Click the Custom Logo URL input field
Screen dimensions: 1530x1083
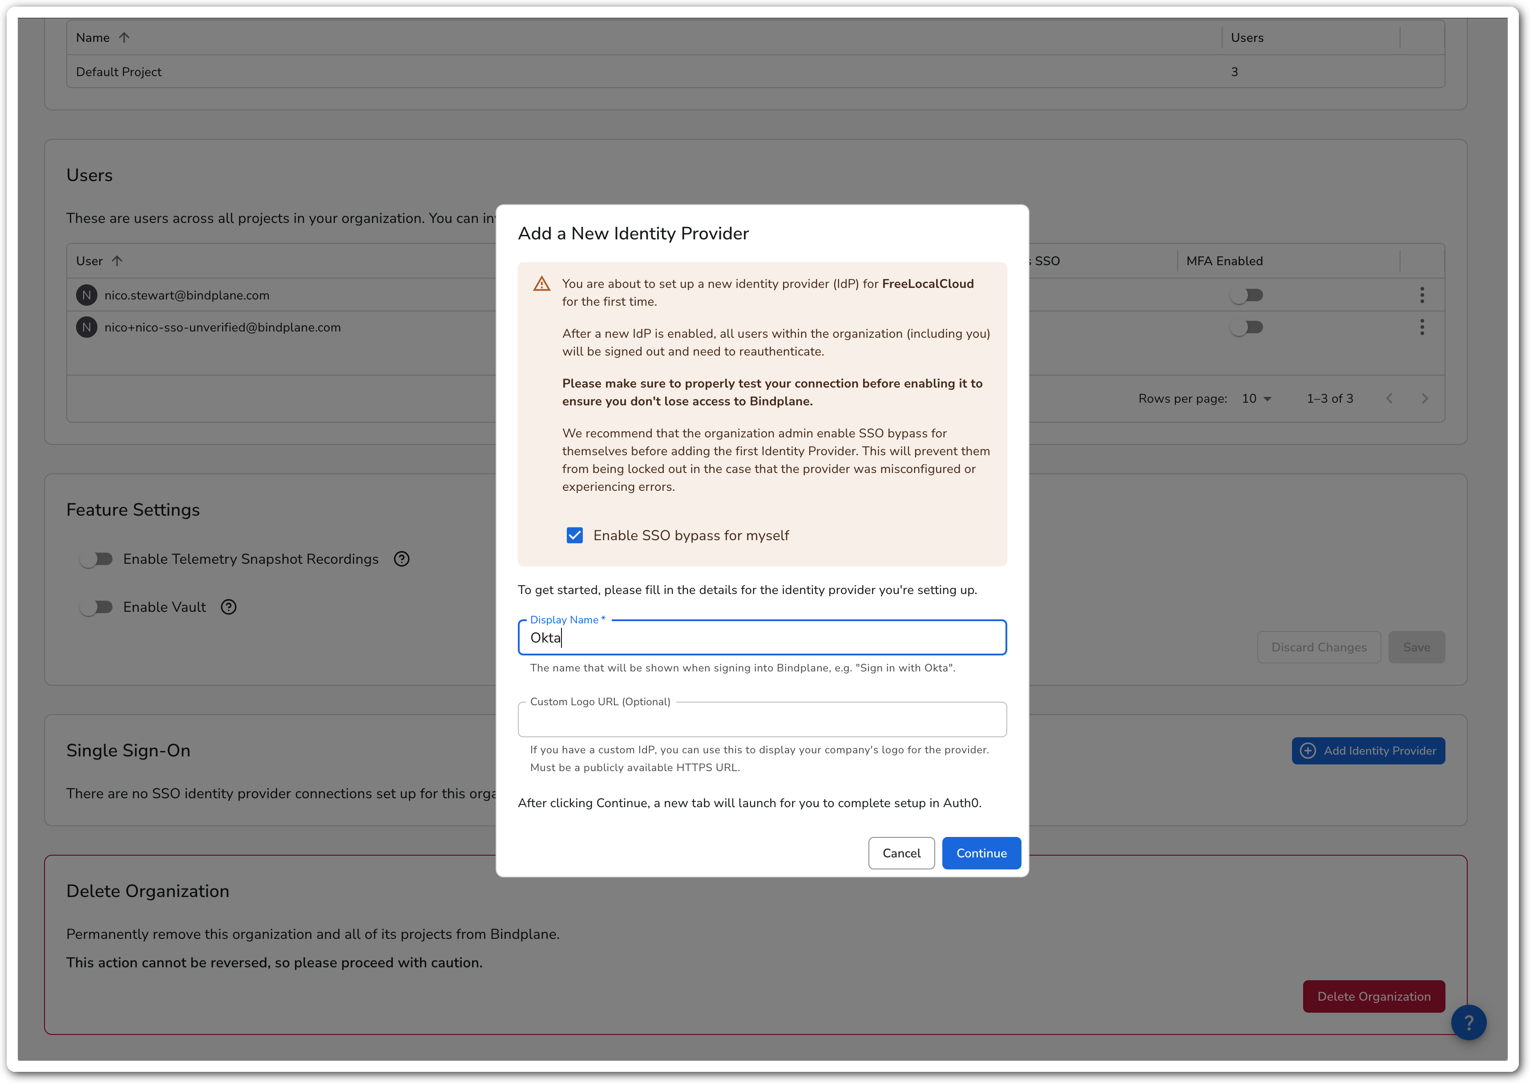(761, 720)
